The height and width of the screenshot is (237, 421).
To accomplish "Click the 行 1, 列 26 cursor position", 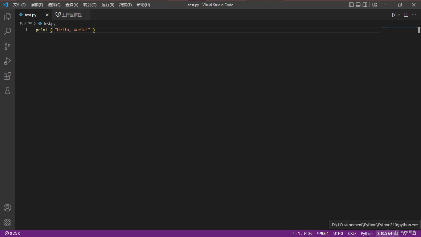I will 303,234.
